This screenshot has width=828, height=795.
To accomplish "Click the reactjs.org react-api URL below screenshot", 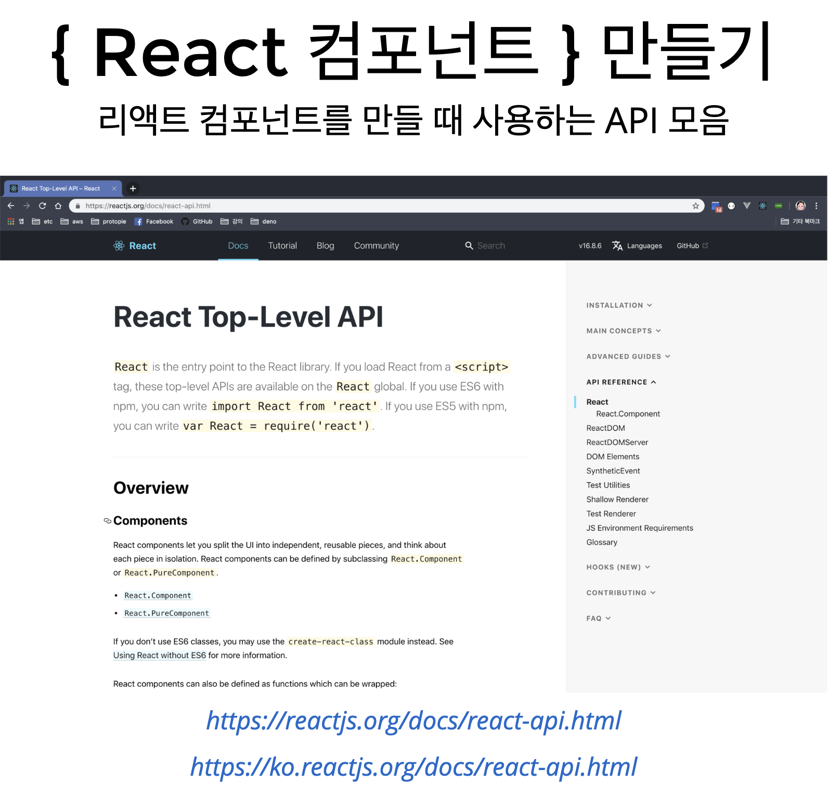I will click(413, 721).
